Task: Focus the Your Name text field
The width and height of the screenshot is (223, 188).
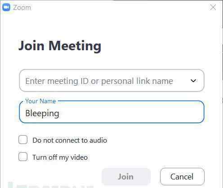Action: click(111, 112)
